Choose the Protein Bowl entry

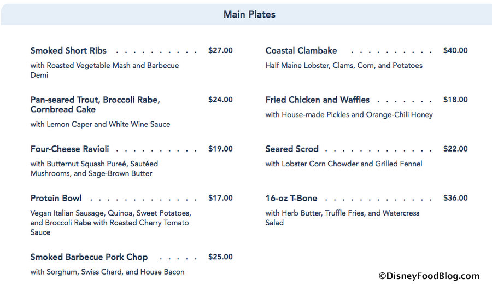[56, 198]
